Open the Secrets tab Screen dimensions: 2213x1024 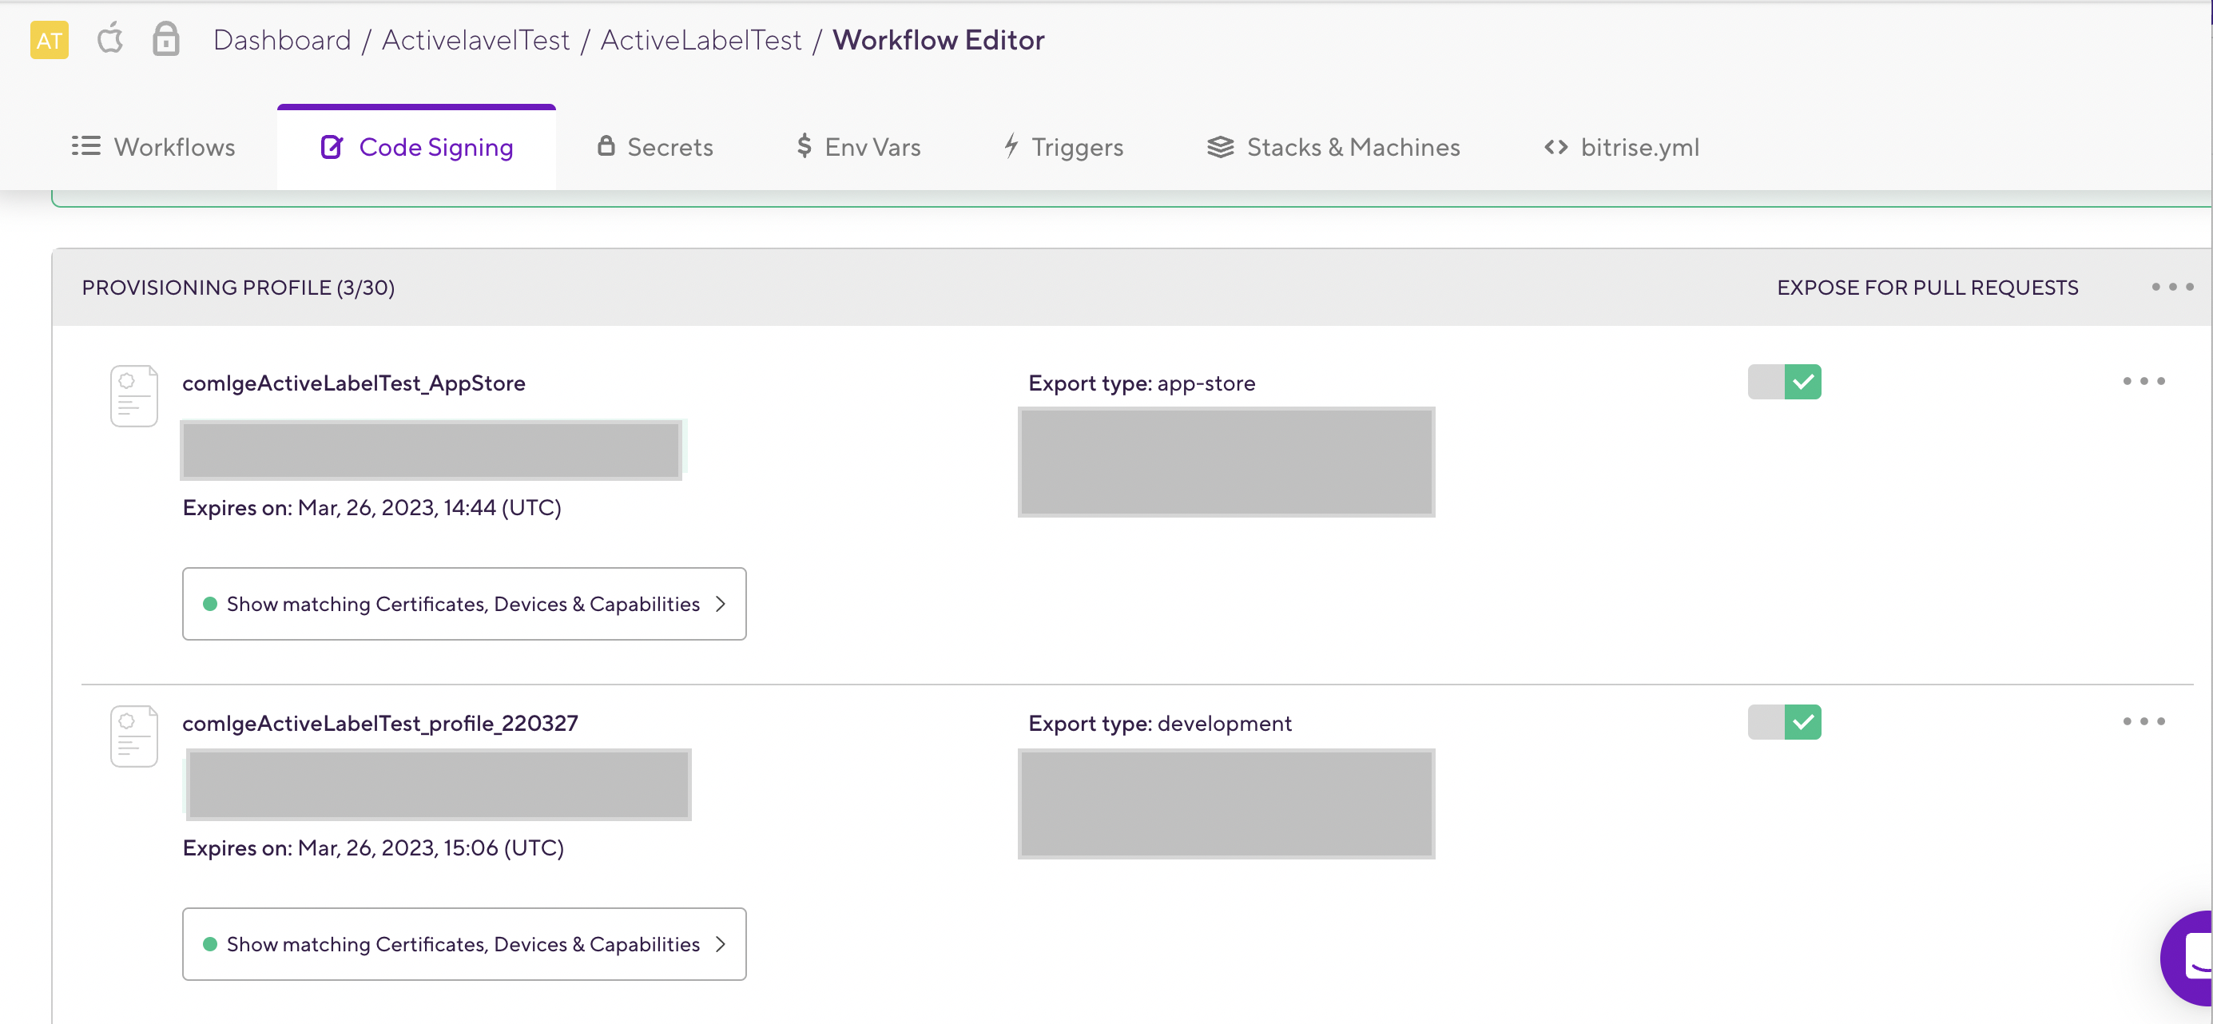(x=655, y=147)
